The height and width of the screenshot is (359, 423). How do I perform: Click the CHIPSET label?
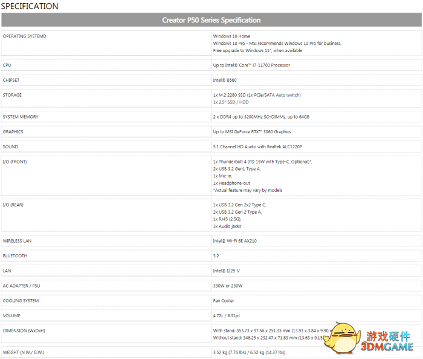[11, 80]
